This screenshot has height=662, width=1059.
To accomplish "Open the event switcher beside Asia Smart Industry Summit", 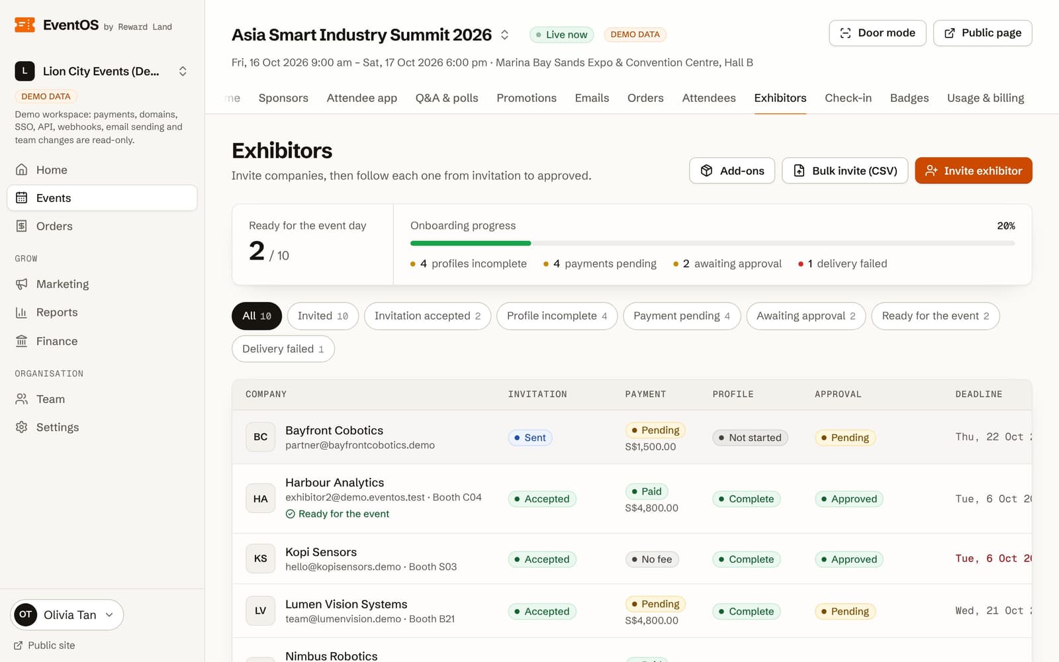I will click(504, 35).
